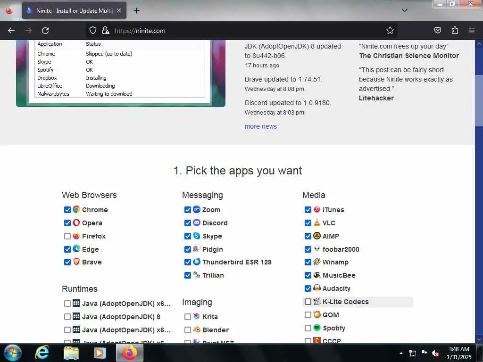The image size is (483, 362).
Task: Click the Zoom app icon
Action: tap(197, 210)
